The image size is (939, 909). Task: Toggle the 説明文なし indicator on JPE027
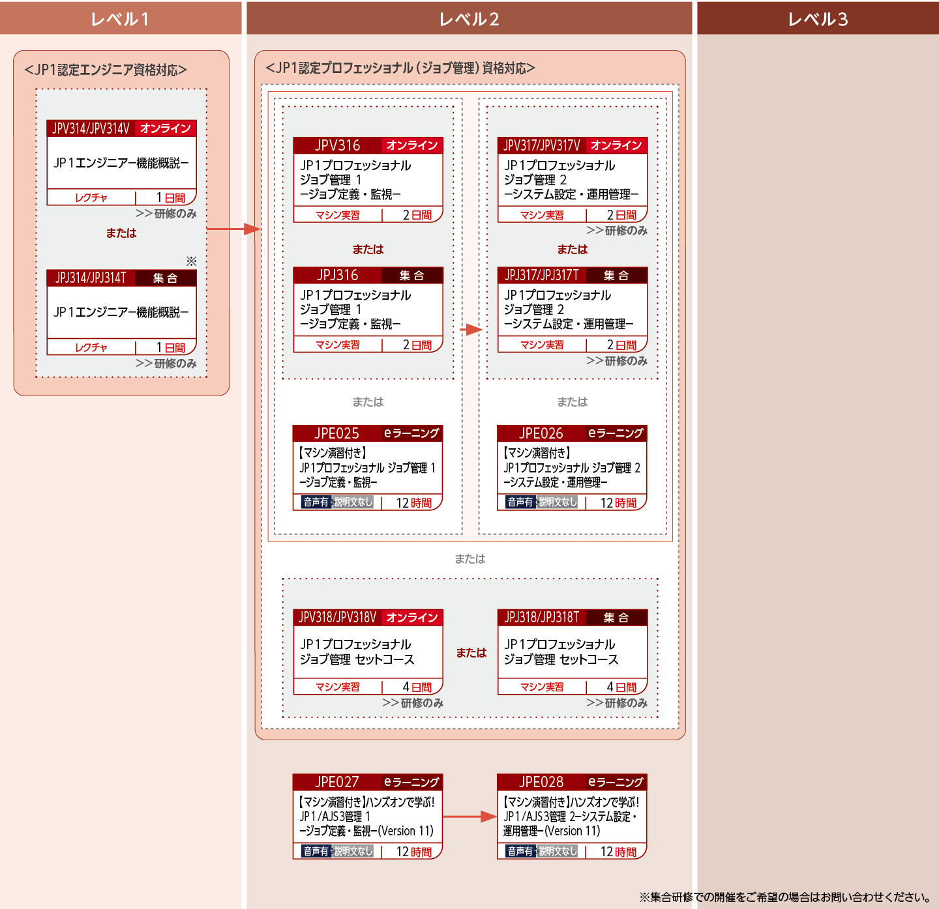tap(351, 852)
